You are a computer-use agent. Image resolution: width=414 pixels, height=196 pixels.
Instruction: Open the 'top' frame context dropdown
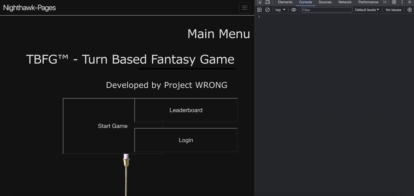279,10
